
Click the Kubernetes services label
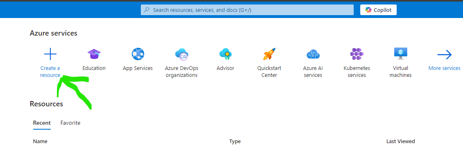point(357,72)
